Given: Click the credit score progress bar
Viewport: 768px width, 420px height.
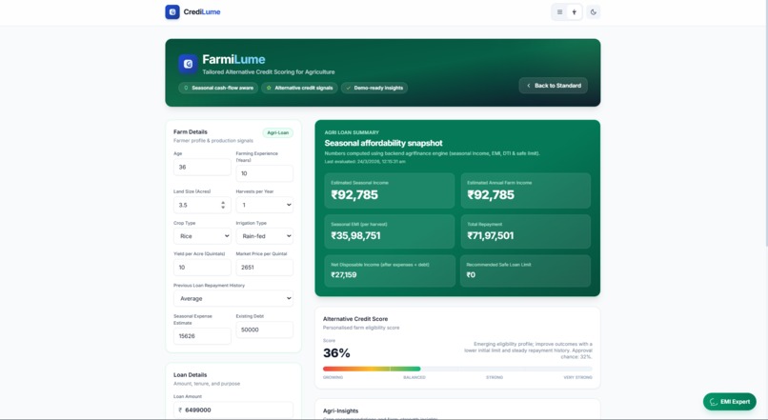Looking at the screenshot, I should point(457,369).
